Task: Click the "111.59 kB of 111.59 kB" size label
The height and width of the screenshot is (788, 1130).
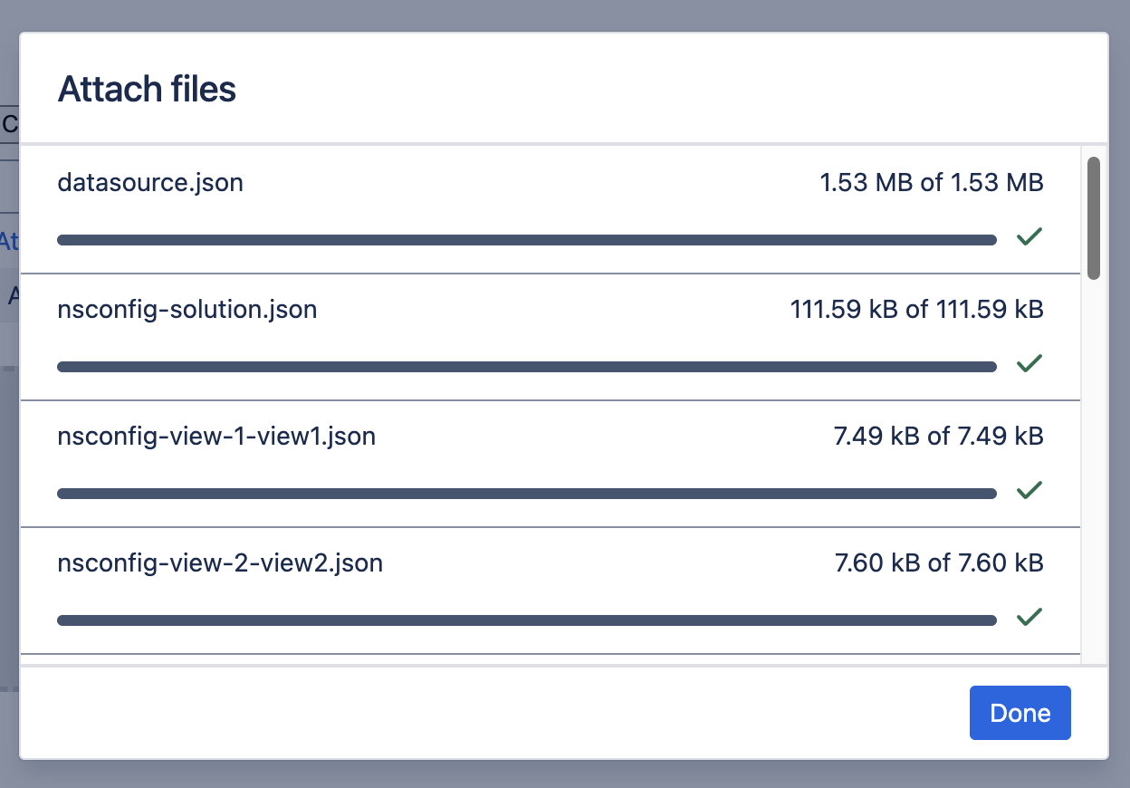Action: (x=916, y=310)
